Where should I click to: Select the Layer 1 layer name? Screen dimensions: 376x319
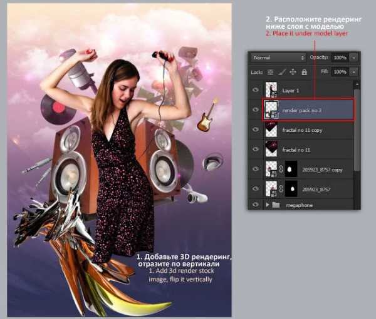point(290,91)
